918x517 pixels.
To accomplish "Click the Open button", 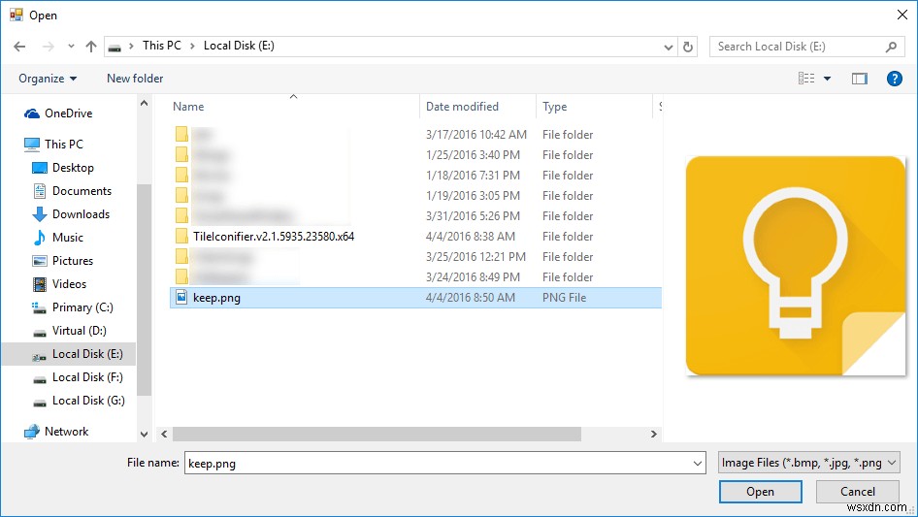I will click(760, 492).
